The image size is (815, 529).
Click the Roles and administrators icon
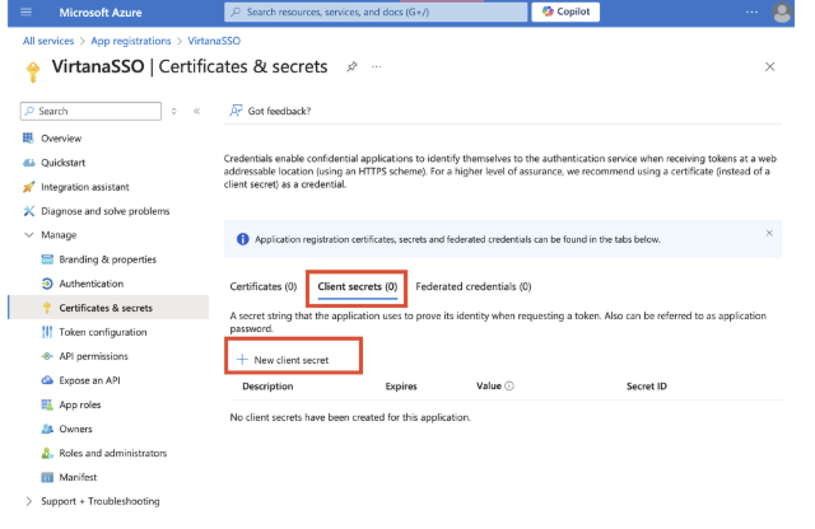47,453
